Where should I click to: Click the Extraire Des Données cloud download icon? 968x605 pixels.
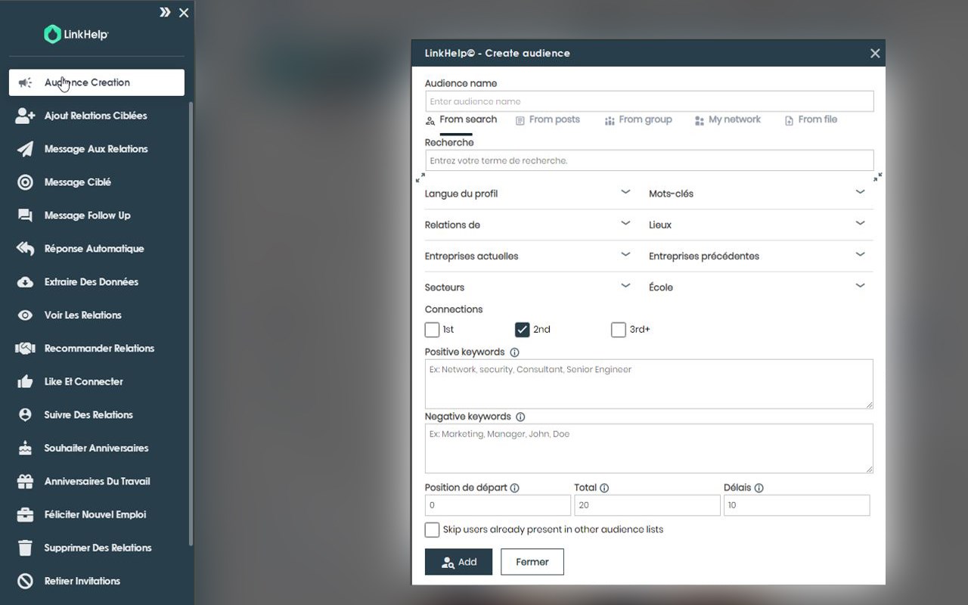coord(26,282)
